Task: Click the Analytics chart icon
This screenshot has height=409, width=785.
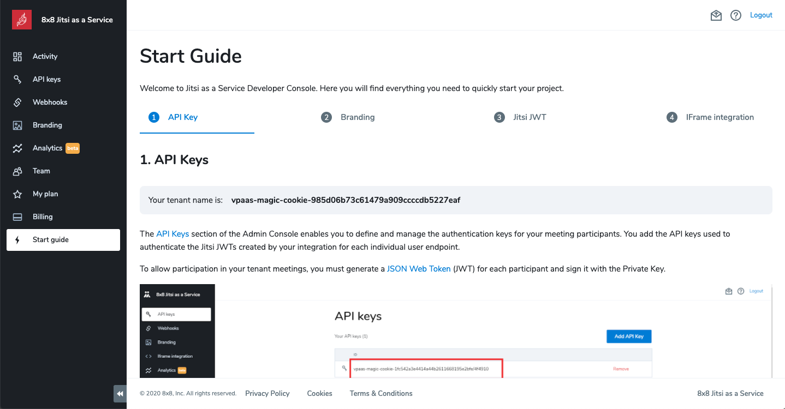Action: [17, 148]
